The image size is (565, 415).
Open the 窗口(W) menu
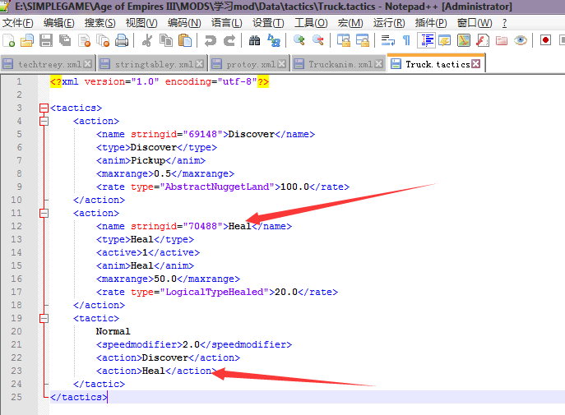[475, 23]
